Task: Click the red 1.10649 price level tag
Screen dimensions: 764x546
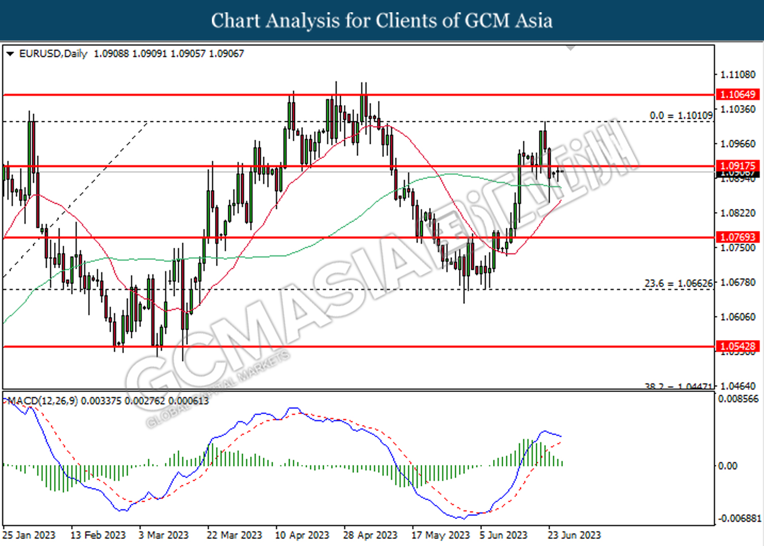Action: (738, 94)
